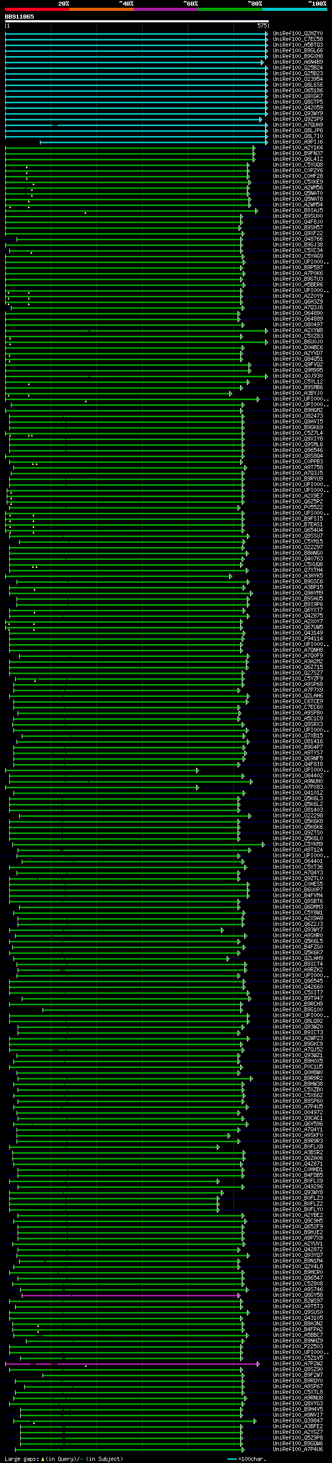Click the arrowhead ending the UniRef100_C5YKM9 bar
Image resolution: width=332 pixels, height=1463 pixels.
264,844
